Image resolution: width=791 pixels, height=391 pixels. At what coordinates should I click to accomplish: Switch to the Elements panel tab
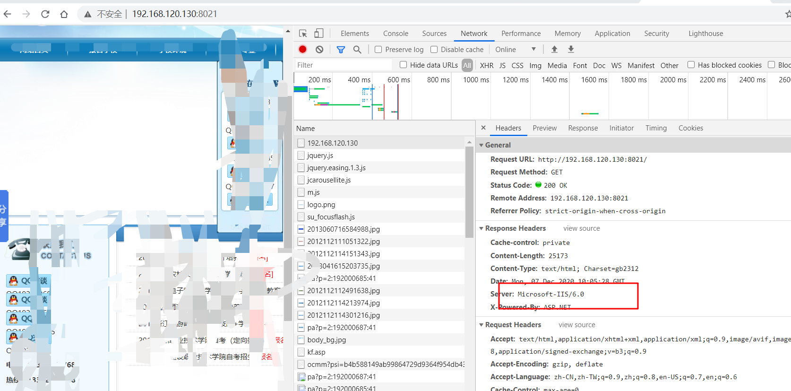[x=355, y=34]
